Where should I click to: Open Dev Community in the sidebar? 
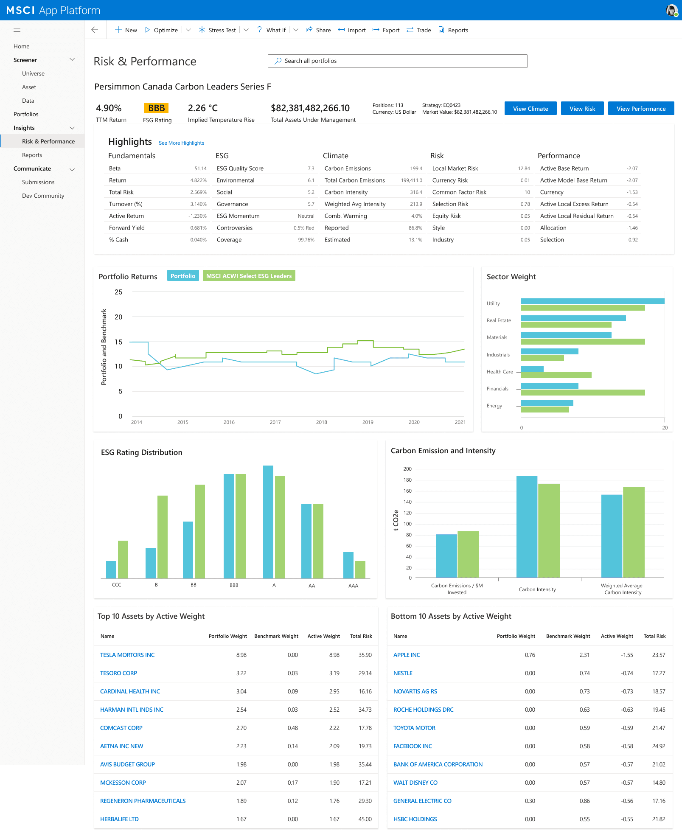point(43,196)
